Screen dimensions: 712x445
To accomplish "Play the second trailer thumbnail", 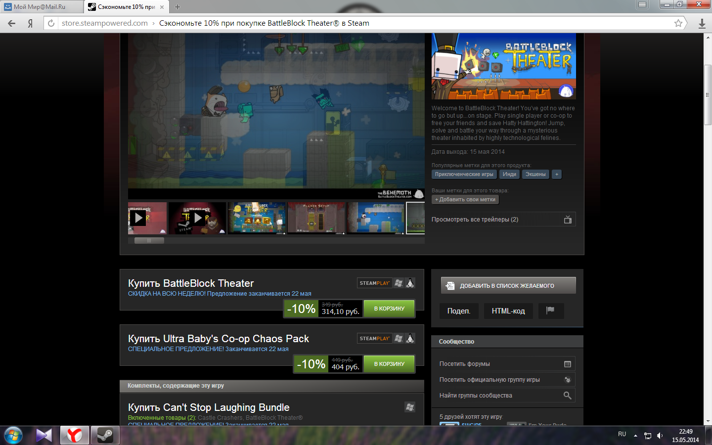I will [197, 218].
